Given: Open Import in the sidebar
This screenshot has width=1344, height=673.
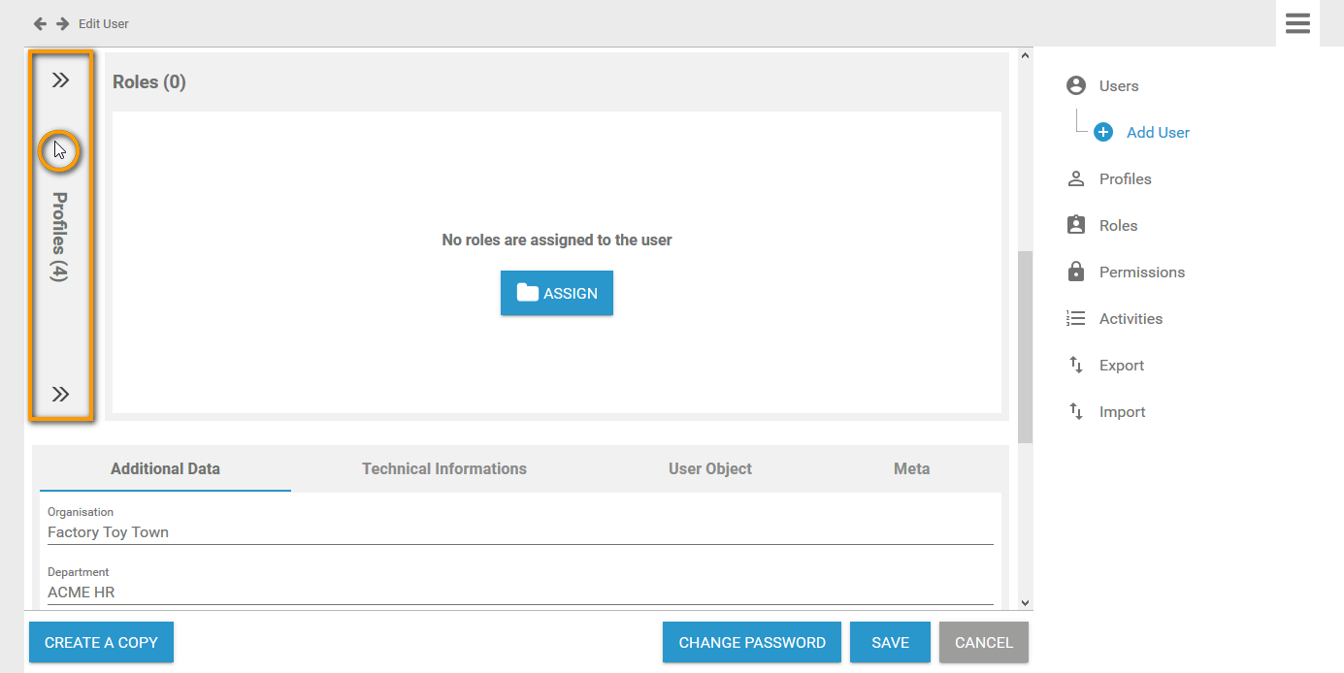Looking at the screenshot, I should click(1123, 412).
